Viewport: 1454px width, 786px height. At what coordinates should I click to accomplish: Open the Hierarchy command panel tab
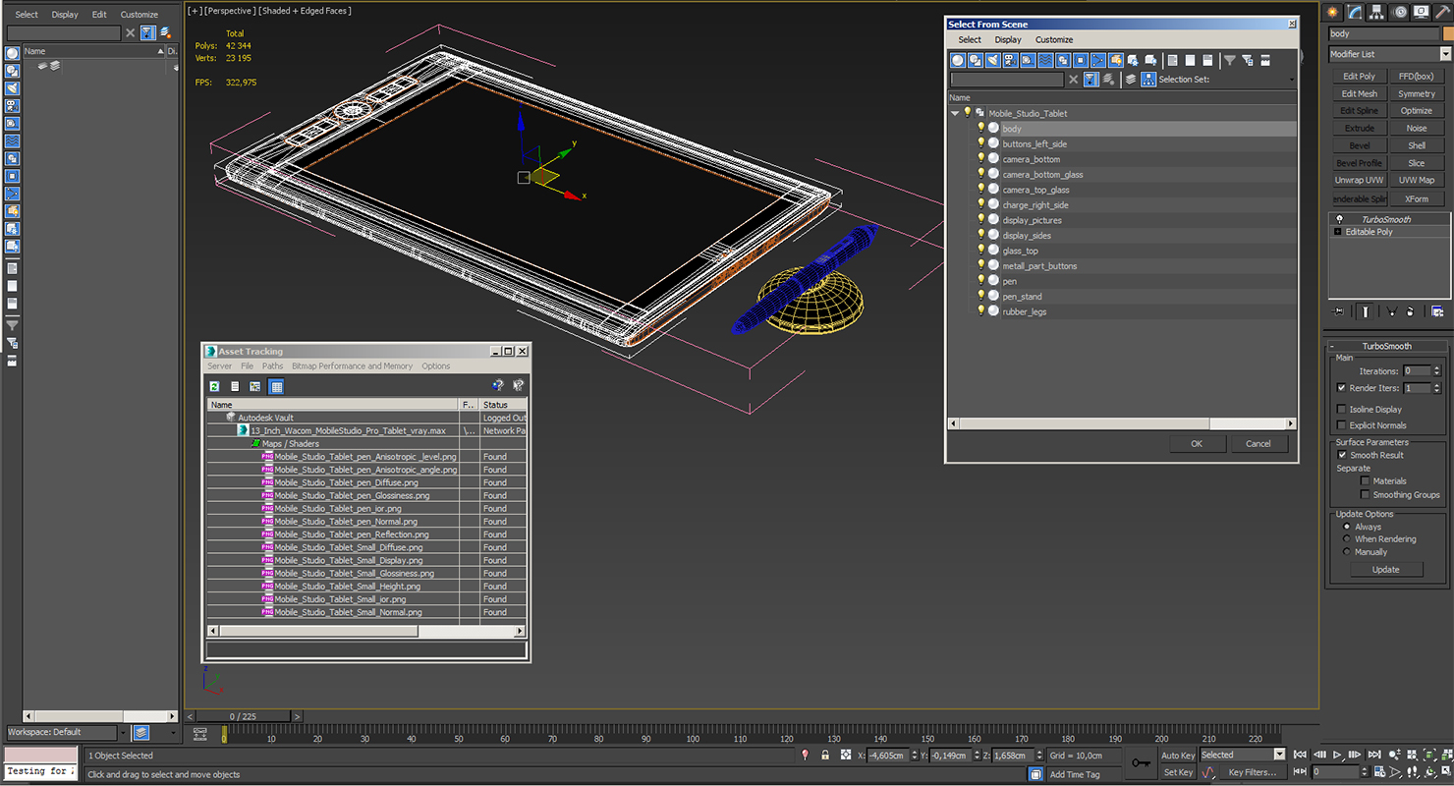[1377, 12]
